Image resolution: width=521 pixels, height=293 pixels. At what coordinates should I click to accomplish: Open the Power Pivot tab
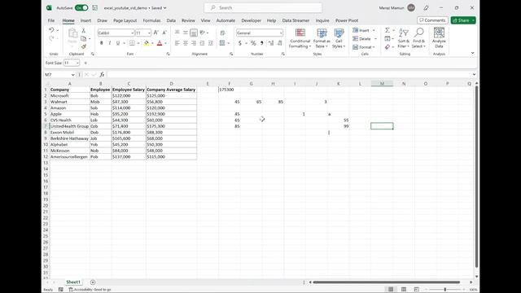coord(347,20)
